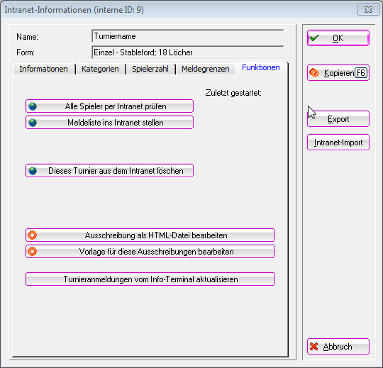Click orange ring icon on Ausschreibung als HTML-Datei
383x368 pixels.
tap(32, 235)
